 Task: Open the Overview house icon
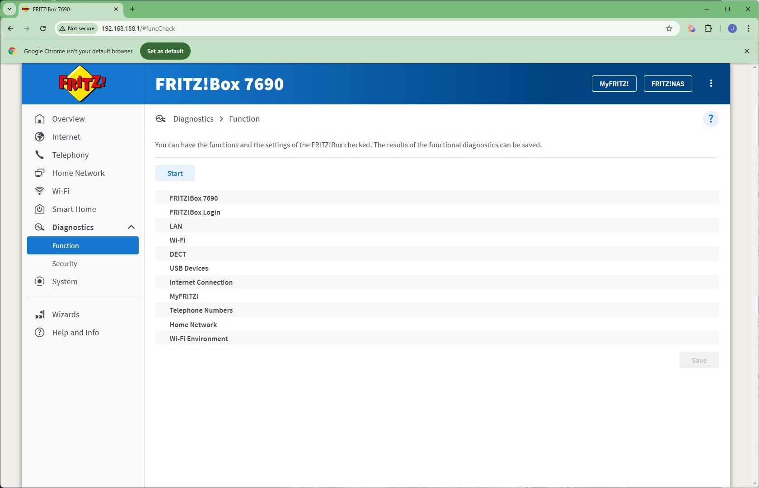pos(40,119)
